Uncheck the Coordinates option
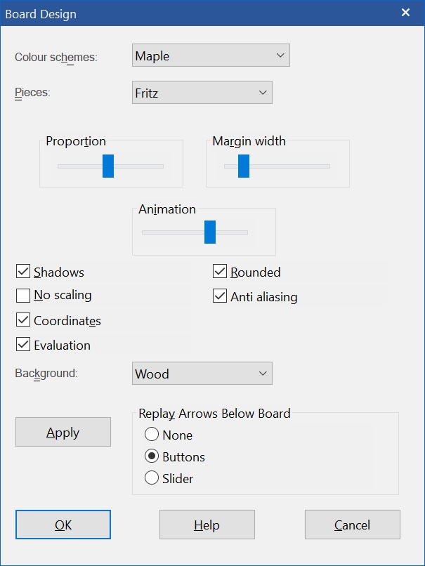425x566 pixels. 23,320
